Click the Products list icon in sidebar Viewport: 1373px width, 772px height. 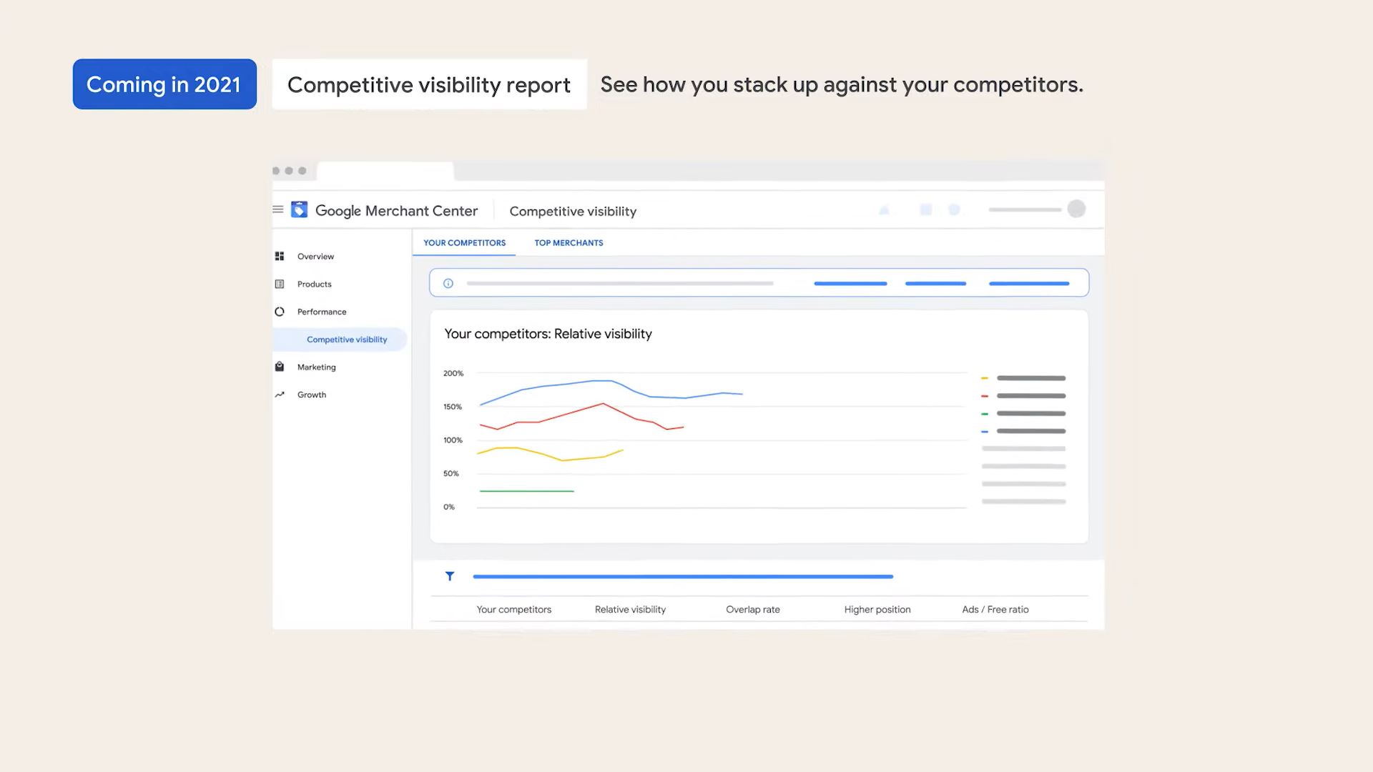(280, 284)
